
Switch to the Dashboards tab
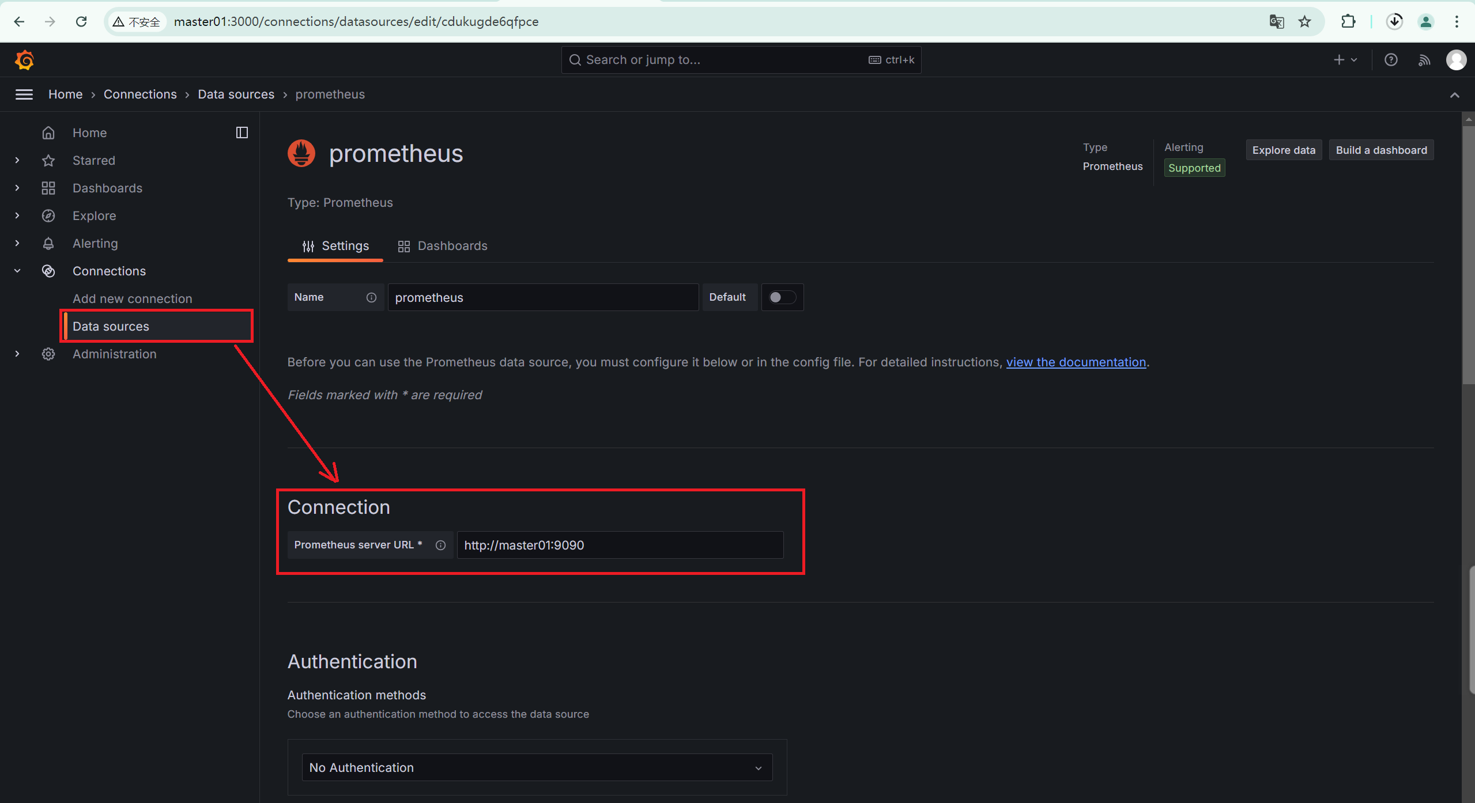(443, 246)
